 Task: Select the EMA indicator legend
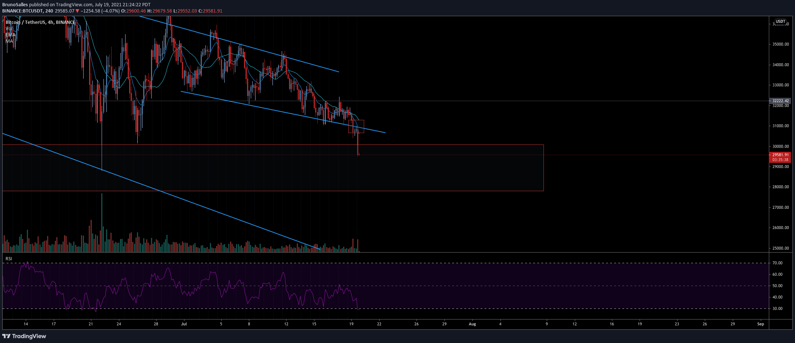point(10,35)
